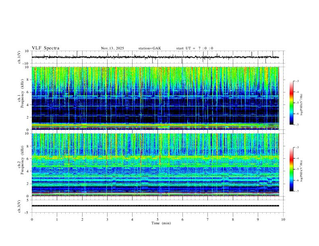Click the "VLF Spectra" title text
The width and height of the screenshot is (319, 246).
click(46, 48)
